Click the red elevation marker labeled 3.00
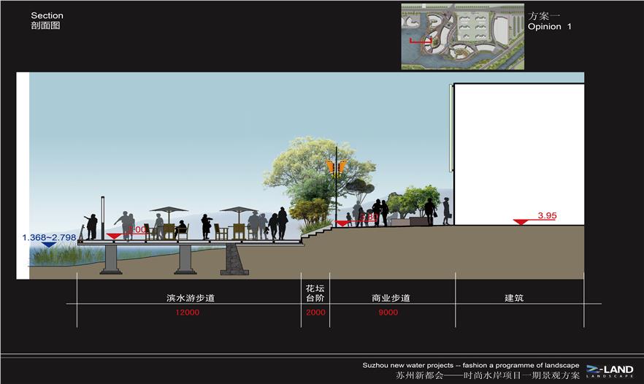 [x=114, y=236]
